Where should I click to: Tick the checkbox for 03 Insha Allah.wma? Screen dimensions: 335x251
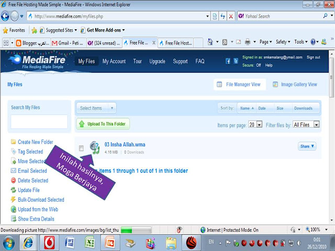(81, 148)
